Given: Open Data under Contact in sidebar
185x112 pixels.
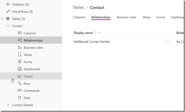Looking at the screenshot, I should pyautogui.click(x=27, y=98).
